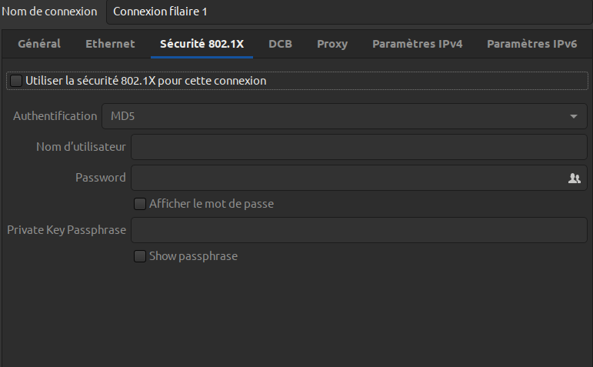Go to the DCB tab
This screenshot has height=367, width=593.
280,44
